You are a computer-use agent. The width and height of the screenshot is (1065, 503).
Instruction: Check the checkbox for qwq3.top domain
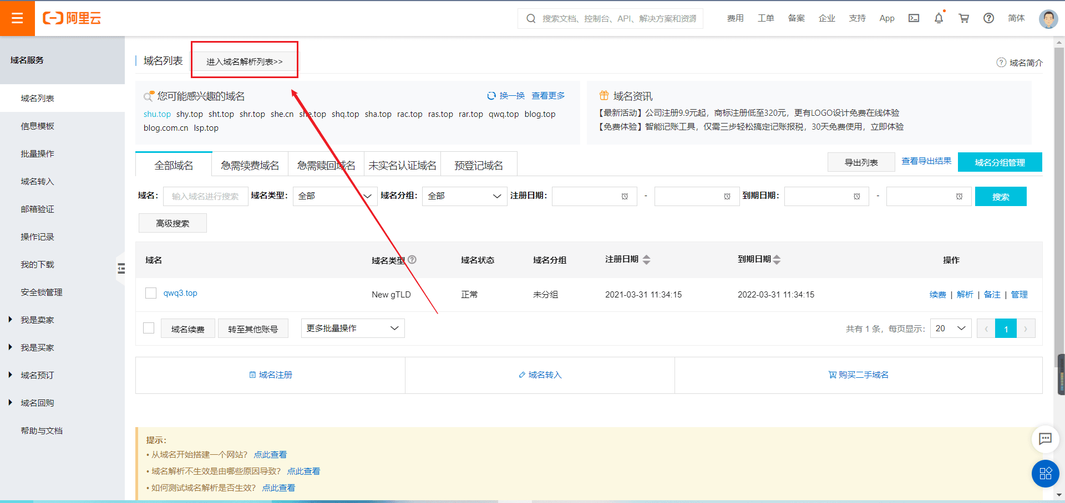150,293
